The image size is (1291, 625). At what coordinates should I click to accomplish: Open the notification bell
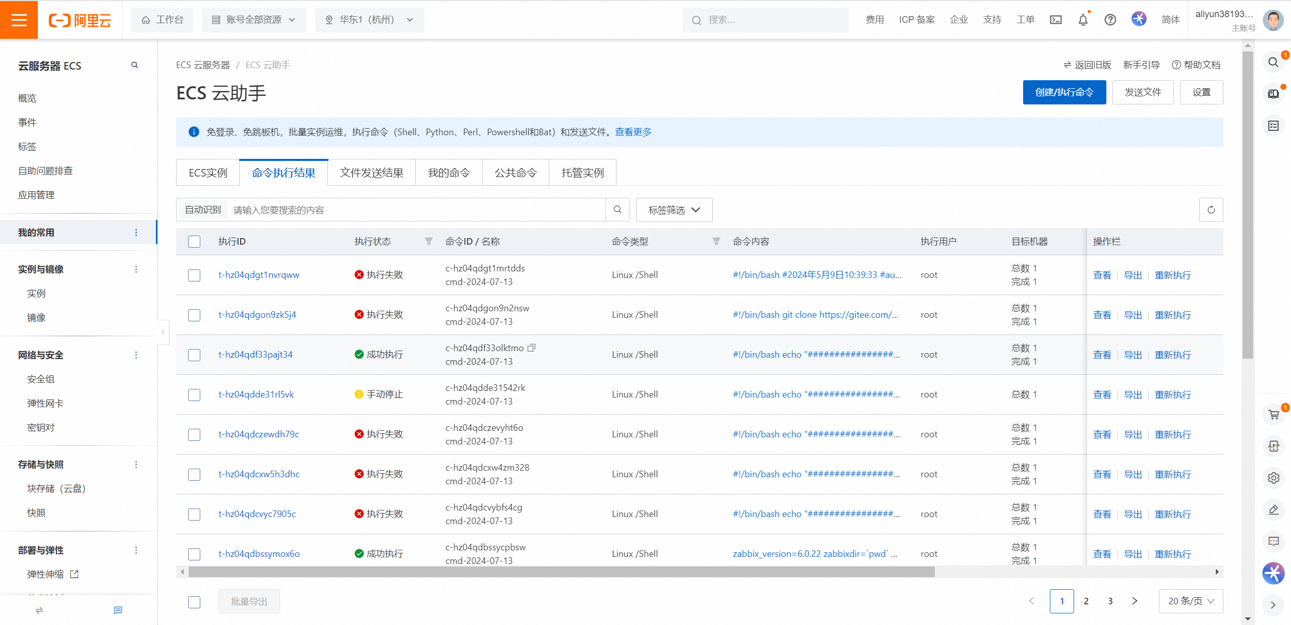pyautogui.click(x=1083, y=20)
